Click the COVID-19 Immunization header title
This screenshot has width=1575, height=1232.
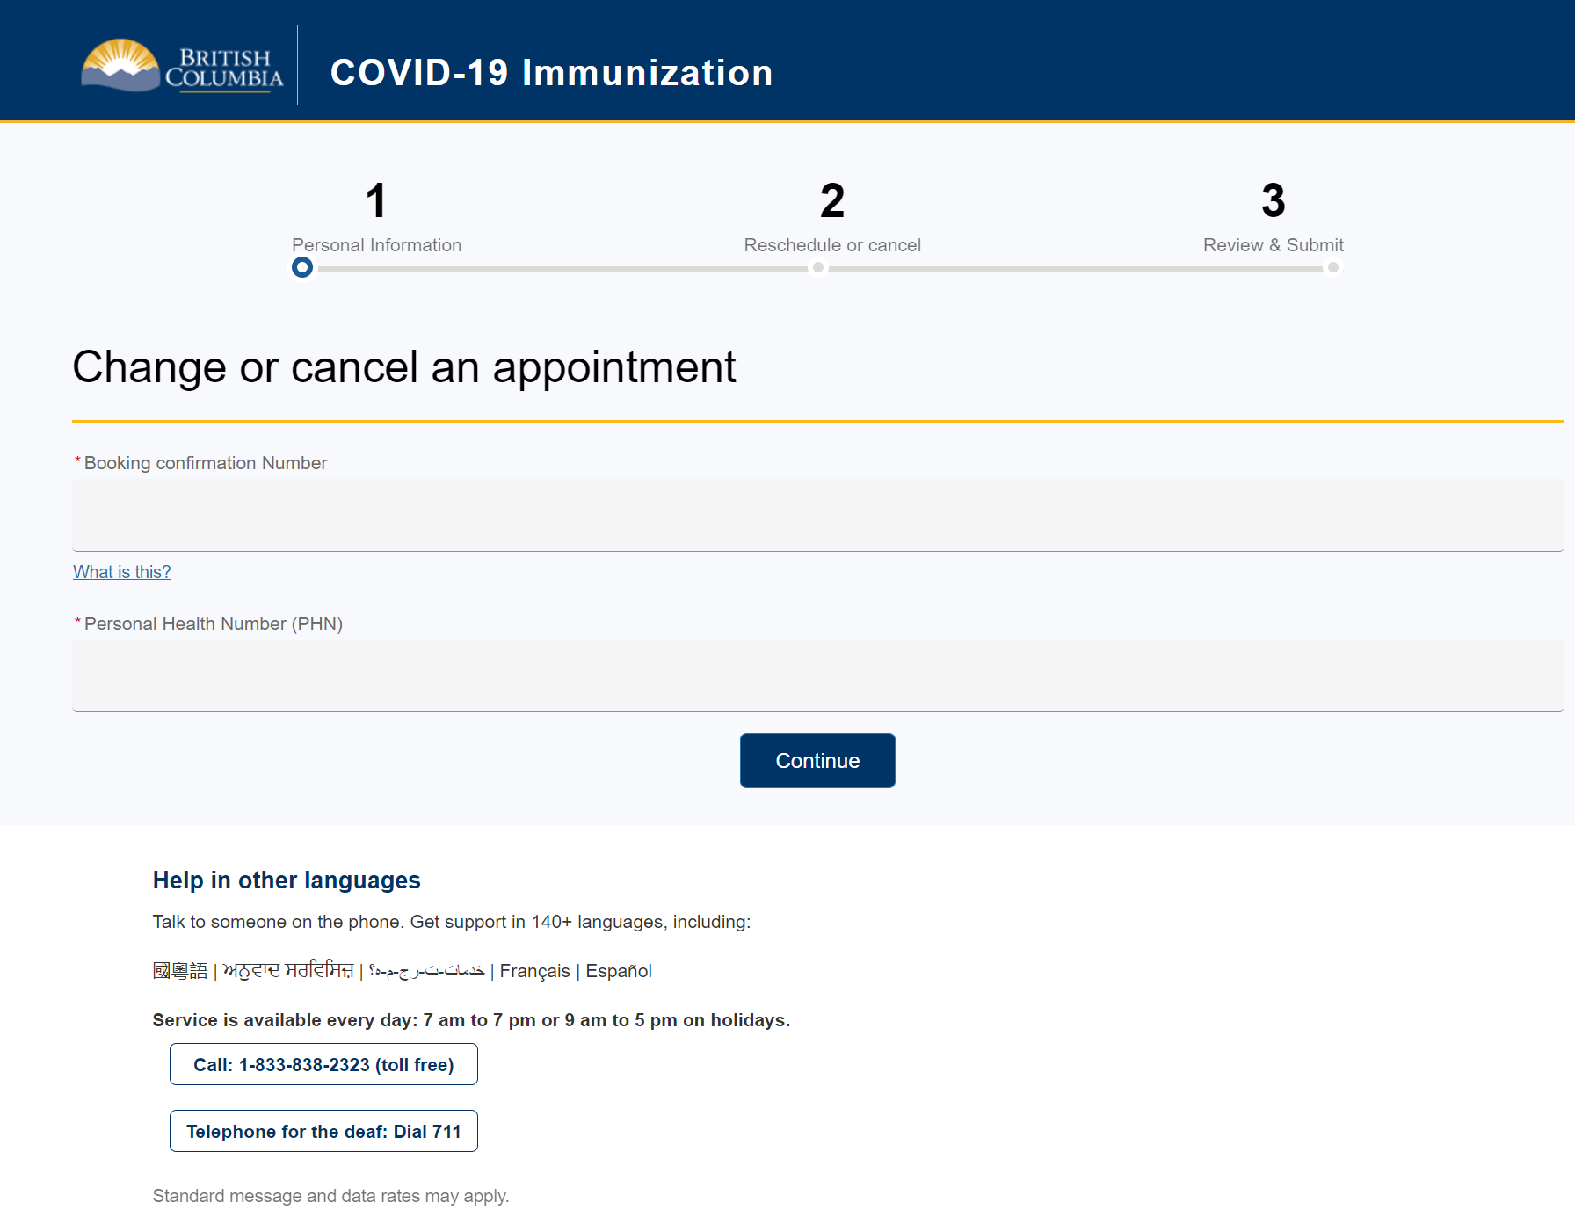click(551, 73)
